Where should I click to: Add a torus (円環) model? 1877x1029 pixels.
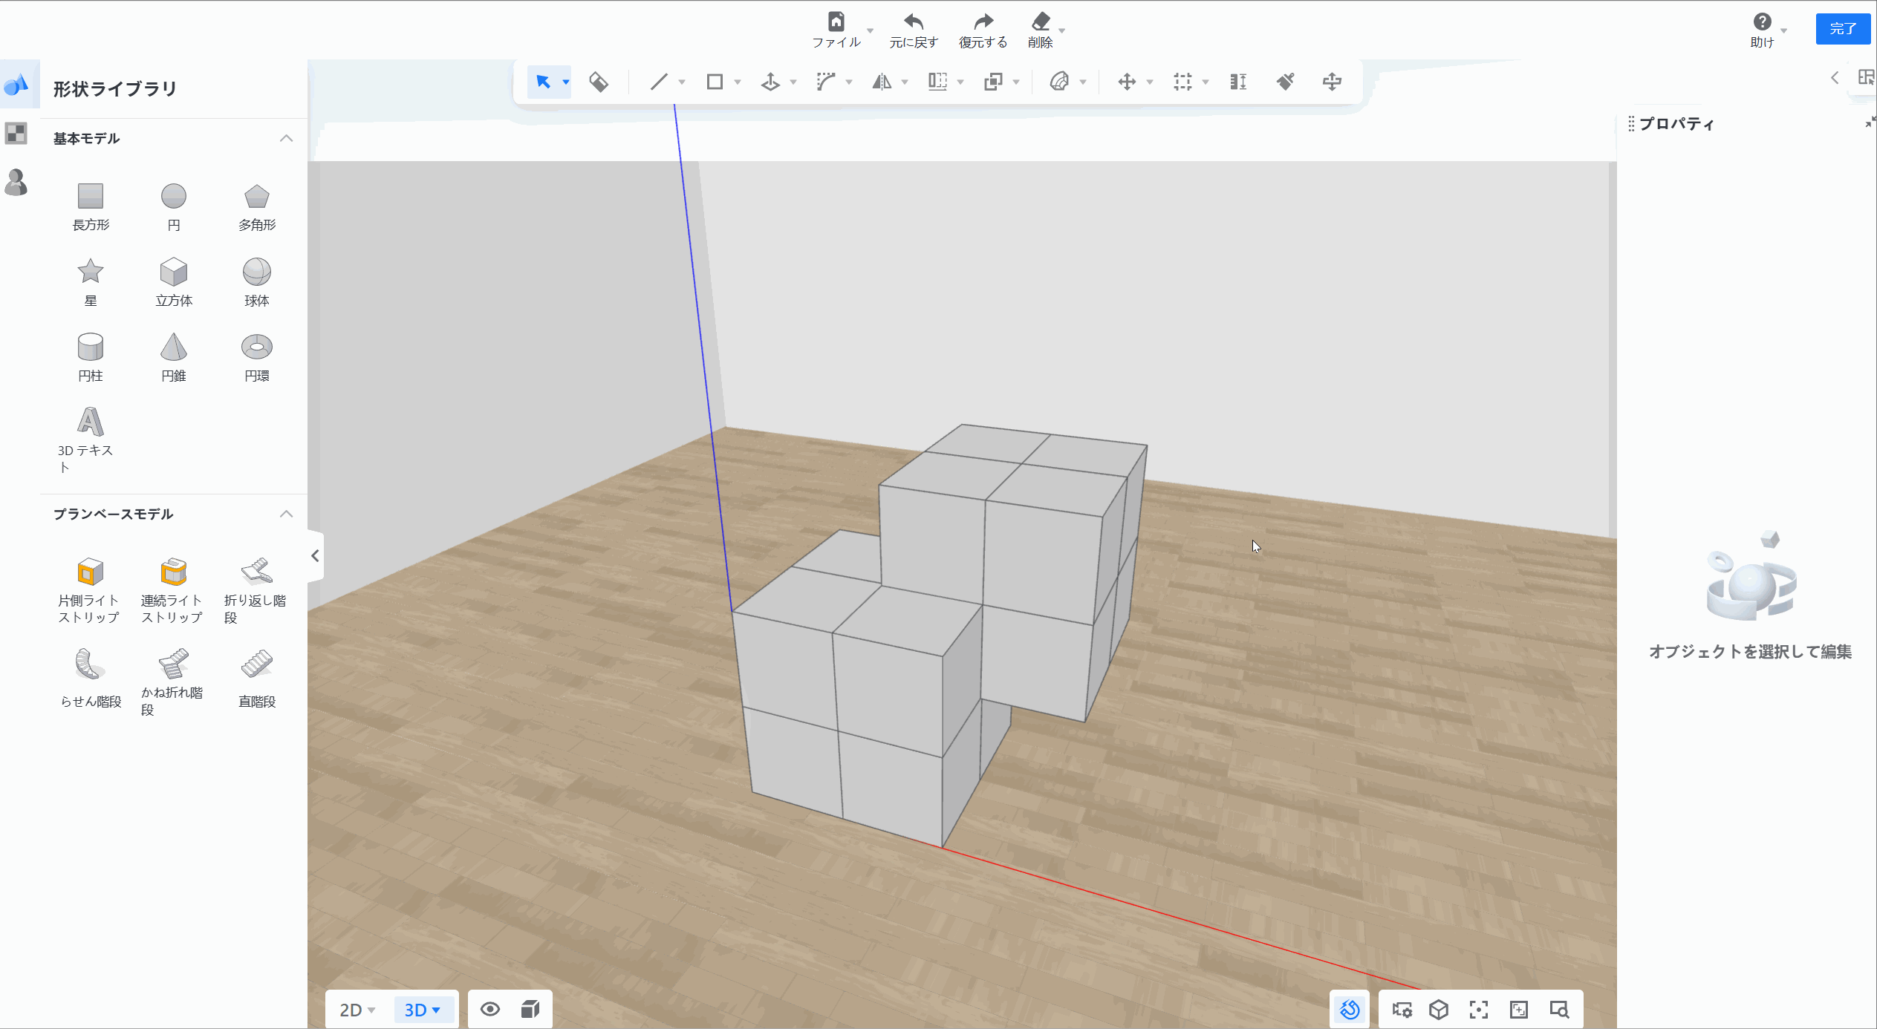pyautogui.click(x=257, y=357)
